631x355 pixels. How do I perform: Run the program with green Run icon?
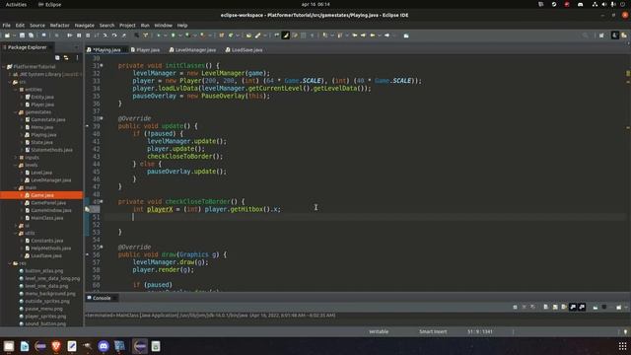point(174,35)
